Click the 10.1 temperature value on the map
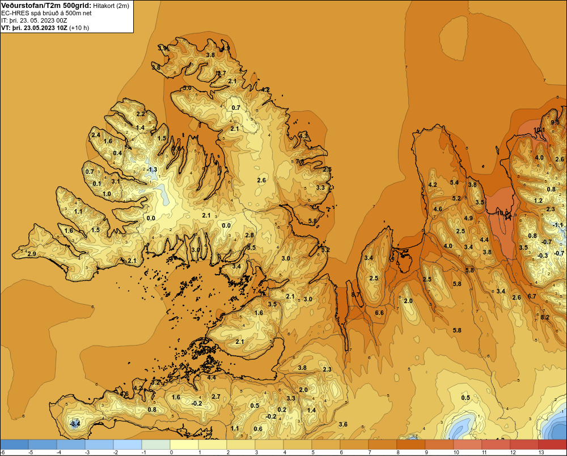This screenshot has height=456, width=567. coord(539,130)
